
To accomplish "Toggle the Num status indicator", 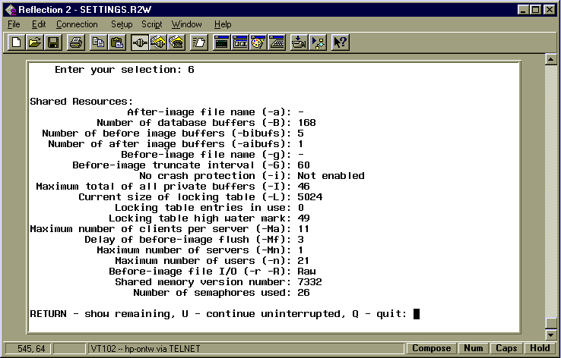I will [473, 348].
